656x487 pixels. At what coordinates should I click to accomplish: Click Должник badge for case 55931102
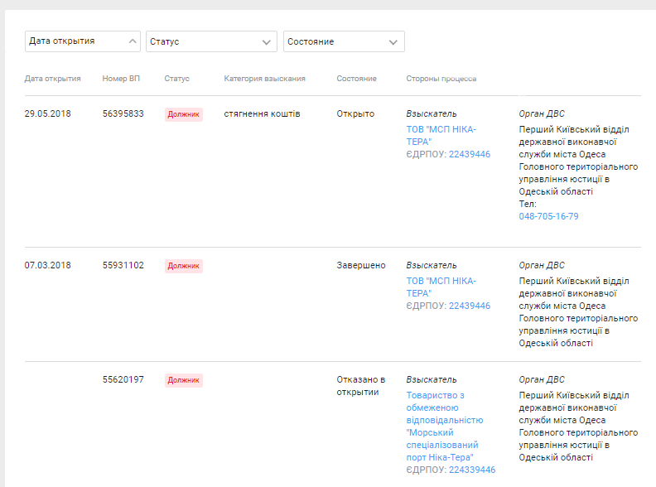184,266
